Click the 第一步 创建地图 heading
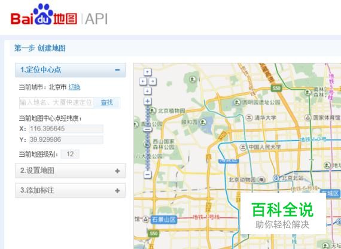 pyautogui.click(x=40, y=48)
